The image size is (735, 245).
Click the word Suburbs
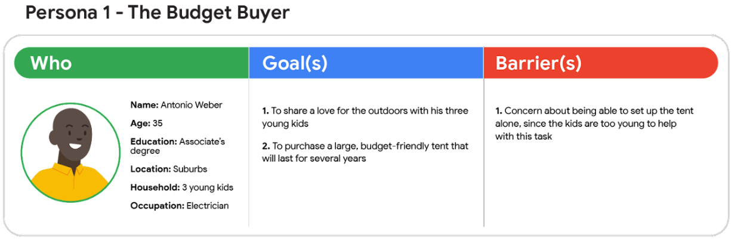tap(190, 169)
